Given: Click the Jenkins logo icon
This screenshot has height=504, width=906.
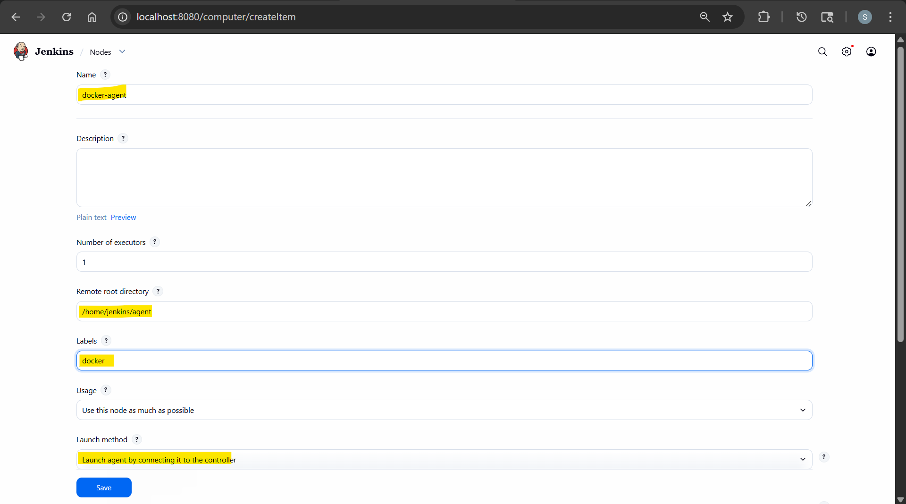Looking at the screenshot, I should coord(21,51).
